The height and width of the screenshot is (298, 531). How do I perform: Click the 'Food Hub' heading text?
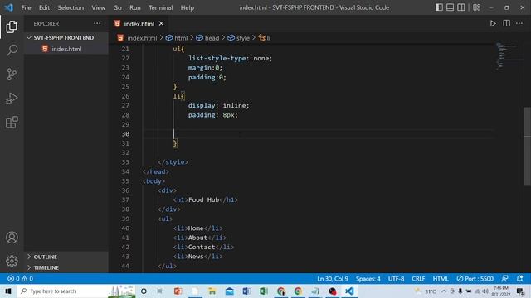pyautogui.click(x=203, y=200)
